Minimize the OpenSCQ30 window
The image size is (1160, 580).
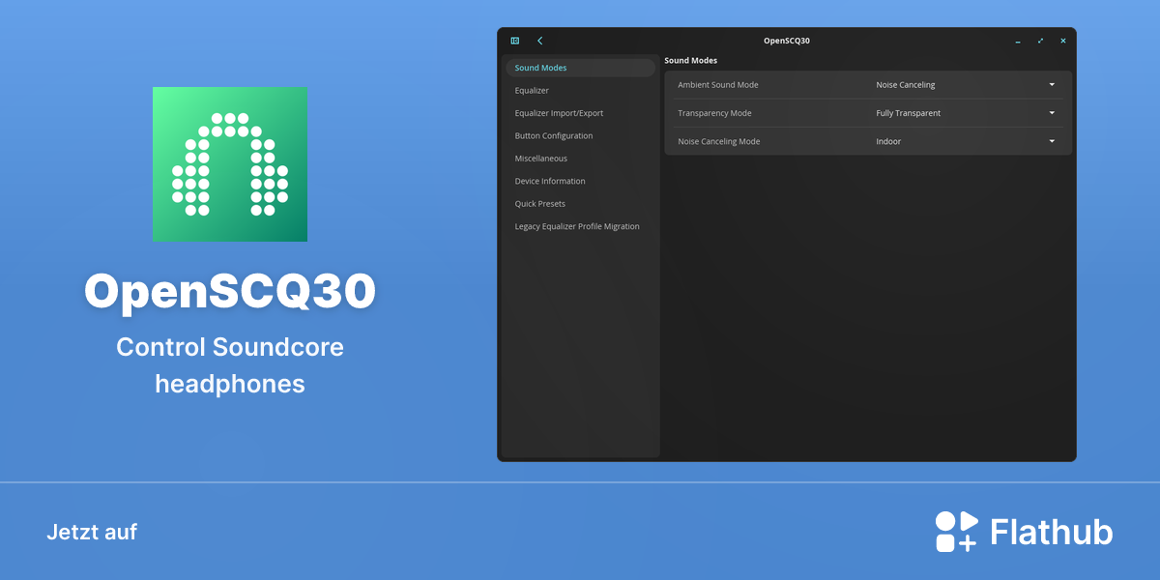pos(1018,41)
